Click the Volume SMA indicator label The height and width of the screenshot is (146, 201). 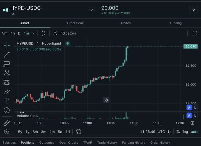[27, 116]
